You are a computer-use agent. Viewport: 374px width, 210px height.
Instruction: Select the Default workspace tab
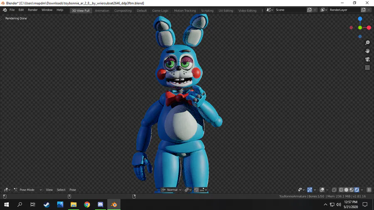point(142,10)
